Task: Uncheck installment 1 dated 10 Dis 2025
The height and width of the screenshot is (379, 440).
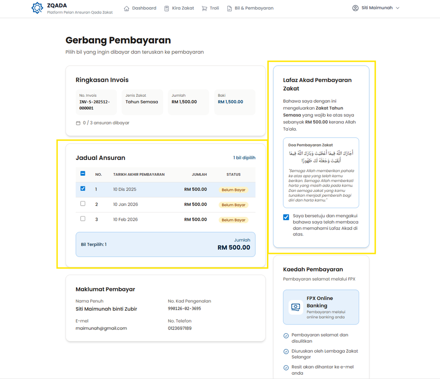Action: point(83,189)
